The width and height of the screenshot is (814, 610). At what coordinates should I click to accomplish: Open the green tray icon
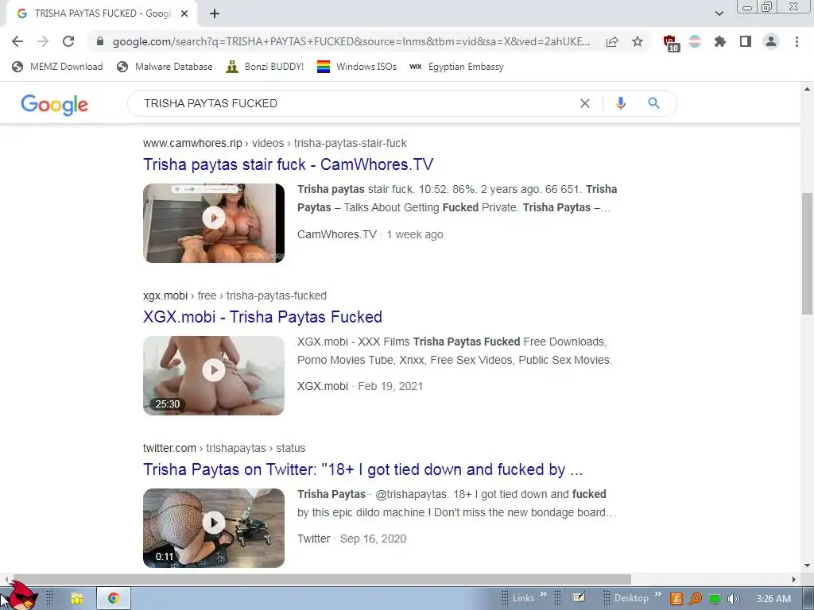[x=715, y=599]
